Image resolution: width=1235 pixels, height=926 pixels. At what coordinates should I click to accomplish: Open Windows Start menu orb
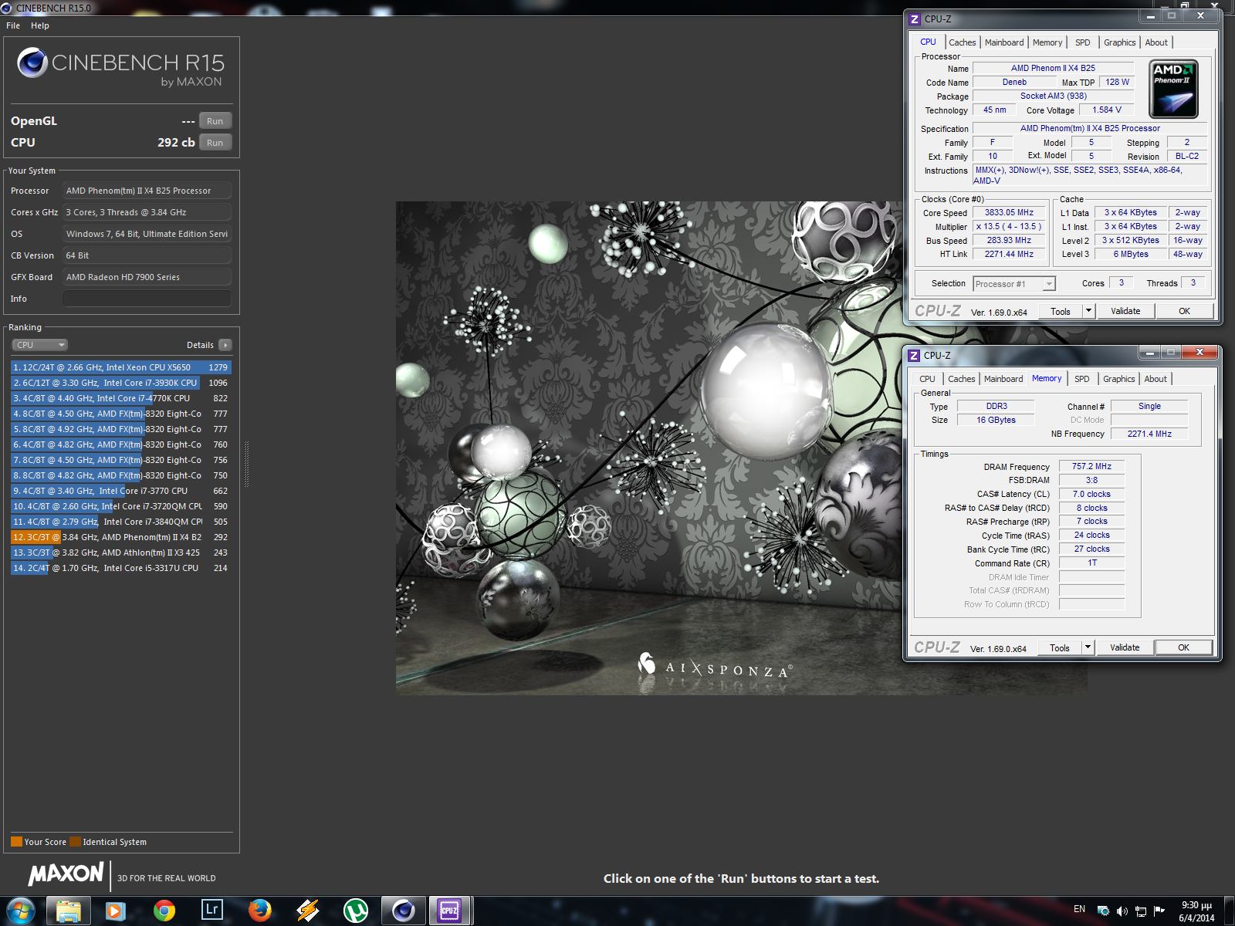pos(21,911)
